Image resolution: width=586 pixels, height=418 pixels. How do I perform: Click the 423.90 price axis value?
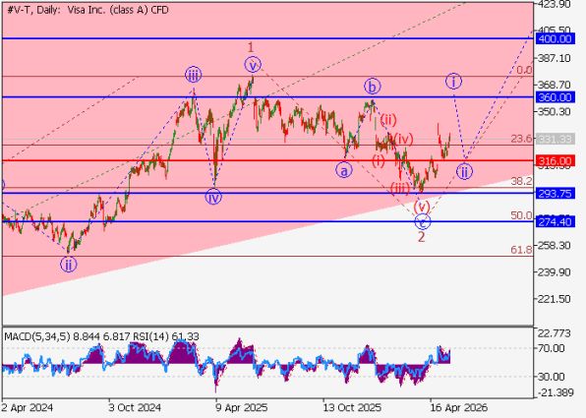pyautogui.click(x=555, y=4)
